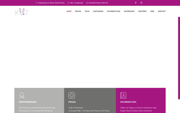Screen dimensions: 180x113
Task: Click the address Kolpingring 12, 82041 Oberhaching
Action: [x=51, y=3]
